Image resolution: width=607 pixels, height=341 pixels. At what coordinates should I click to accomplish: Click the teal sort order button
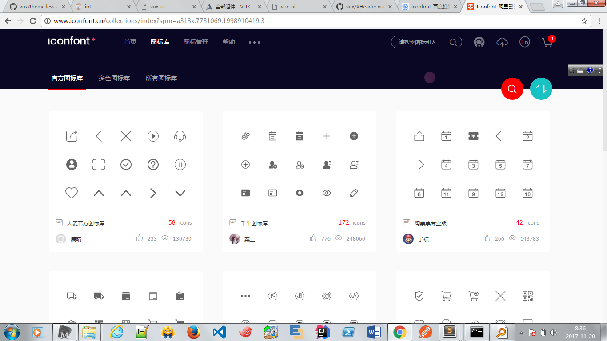pyautogui.click(x=541, y=89)
